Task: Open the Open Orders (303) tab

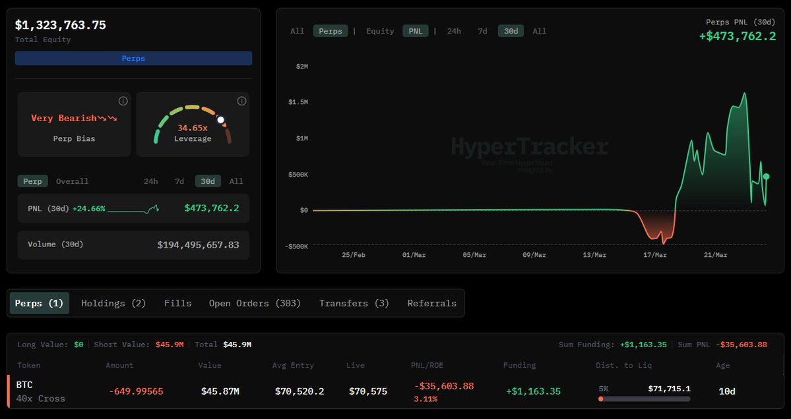Action: pyautogui.click(x=255, y=303)
